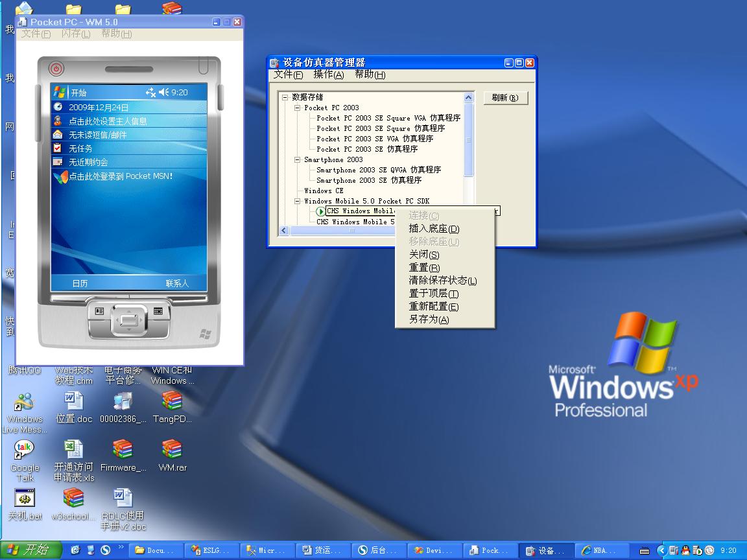Open the 操作(A) menu in device manager
747x560 pixels.
click(x=328, y=75)
